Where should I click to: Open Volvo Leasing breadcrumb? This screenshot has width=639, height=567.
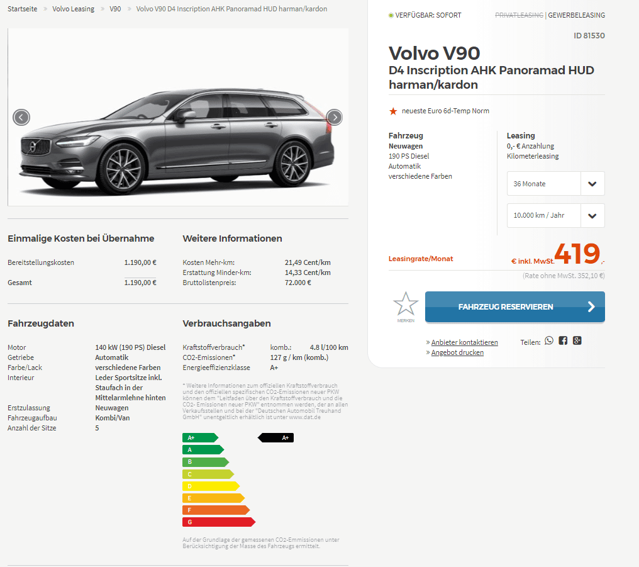(x=74, y=9)
